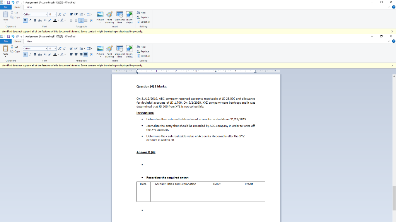Toggle italic formatting
The image size is (396, 222).
point(30,54)
